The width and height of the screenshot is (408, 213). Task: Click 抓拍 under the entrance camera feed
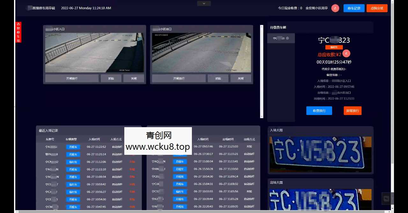(x=111, y=78)
